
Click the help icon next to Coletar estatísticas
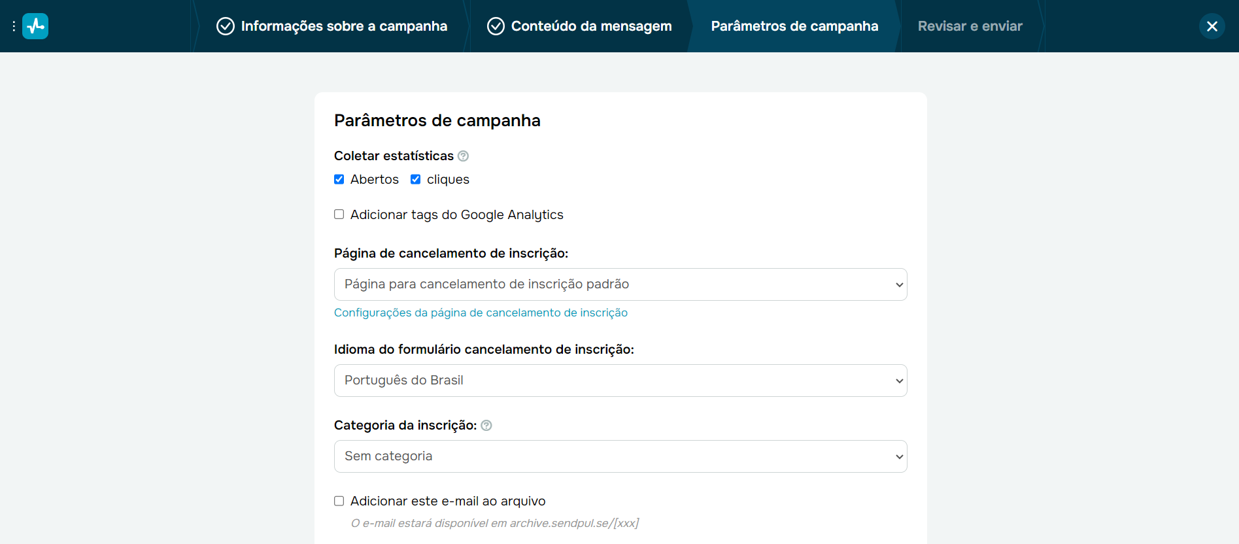pyautogui.click(x=464, y=156)
